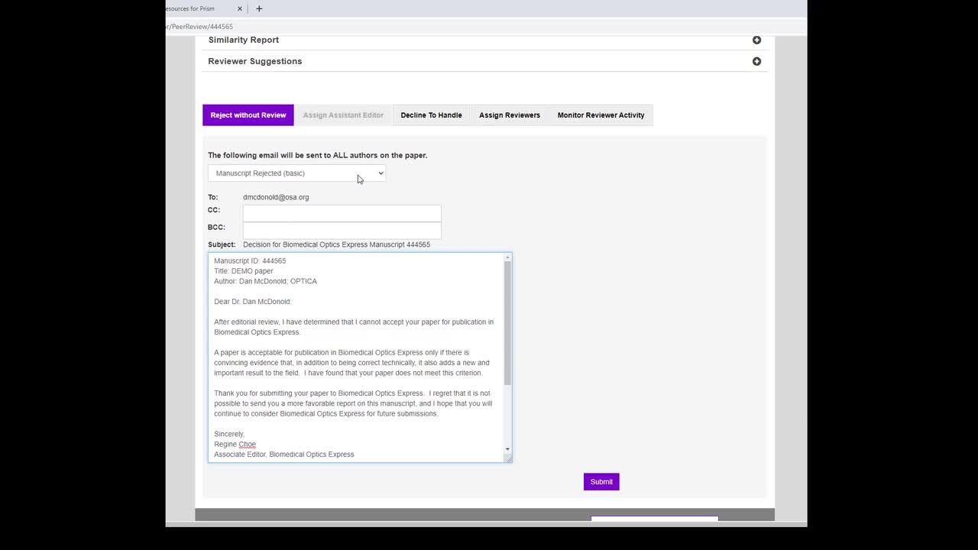Select the Reject without Review tab

(x=248, y=115)
